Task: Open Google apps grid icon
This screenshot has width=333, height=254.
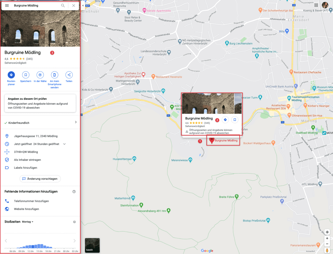Action: [316, 5]
